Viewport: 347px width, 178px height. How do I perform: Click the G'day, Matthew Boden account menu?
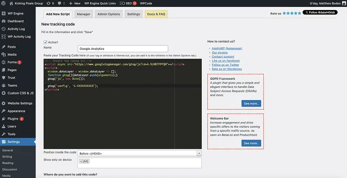point(327,3)
